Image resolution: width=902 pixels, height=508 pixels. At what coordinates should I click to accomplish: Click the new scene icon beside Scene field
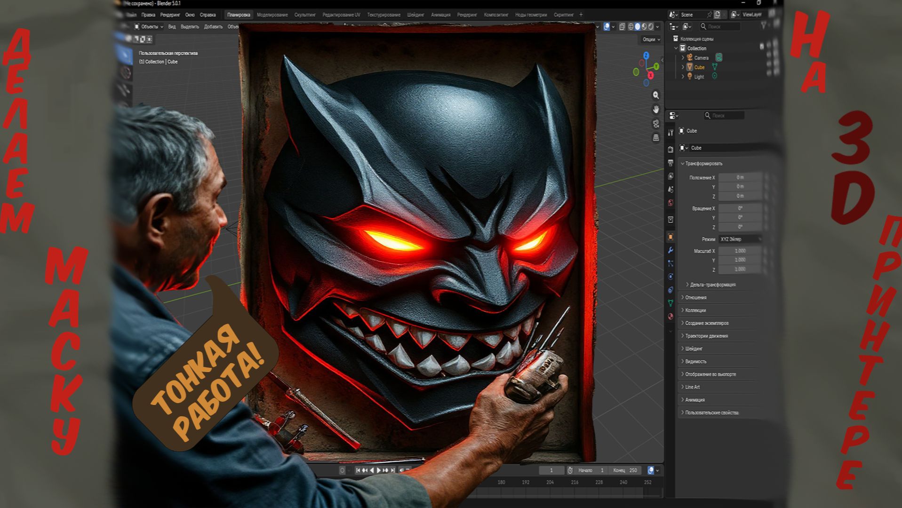(718, 15)
